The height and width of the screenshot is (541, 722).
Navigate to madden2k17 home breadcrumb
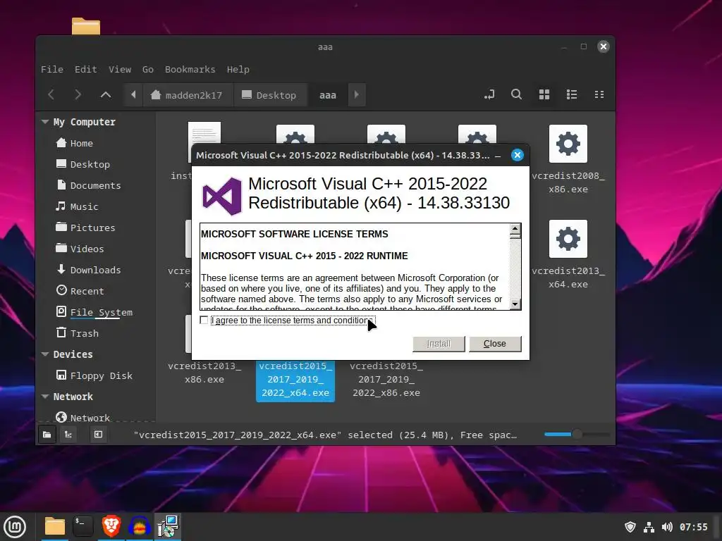[x=188, y=95]
